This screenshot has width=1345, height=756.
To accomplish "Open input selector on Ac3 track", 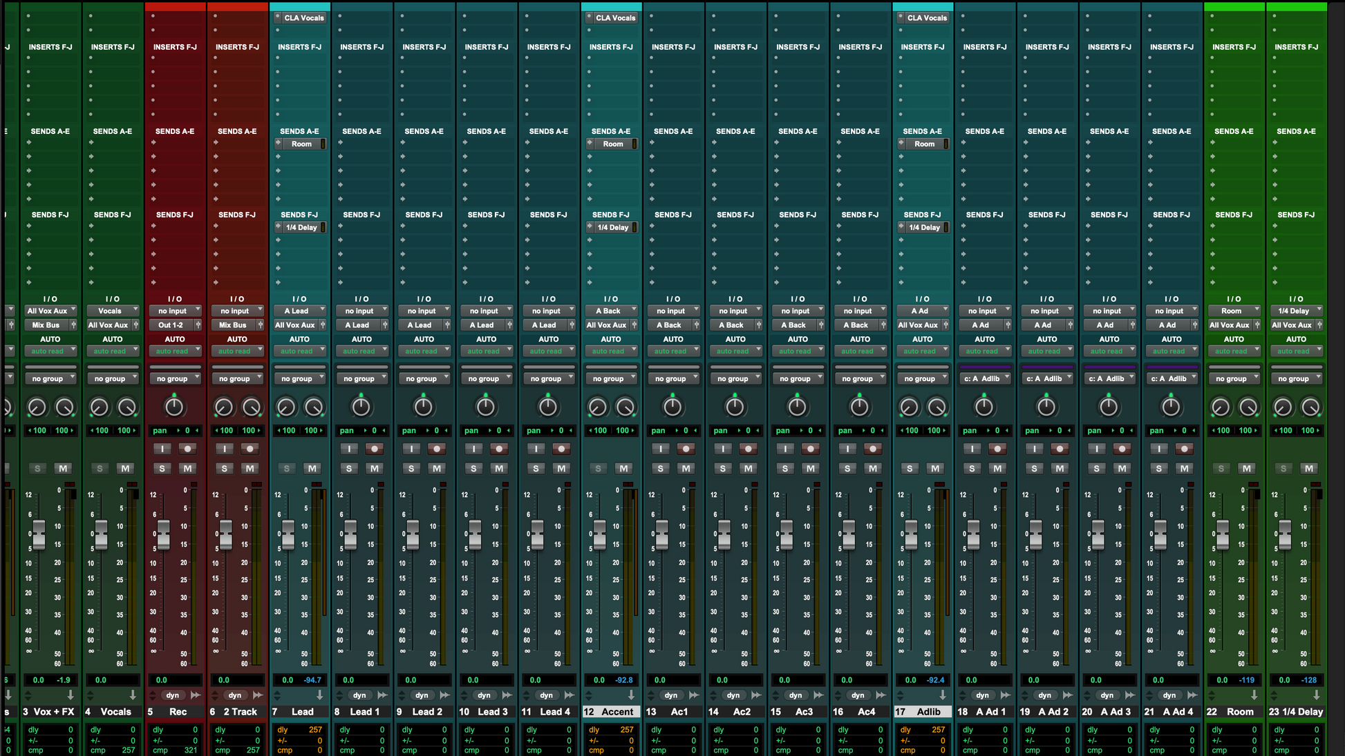I will point(798,311).
